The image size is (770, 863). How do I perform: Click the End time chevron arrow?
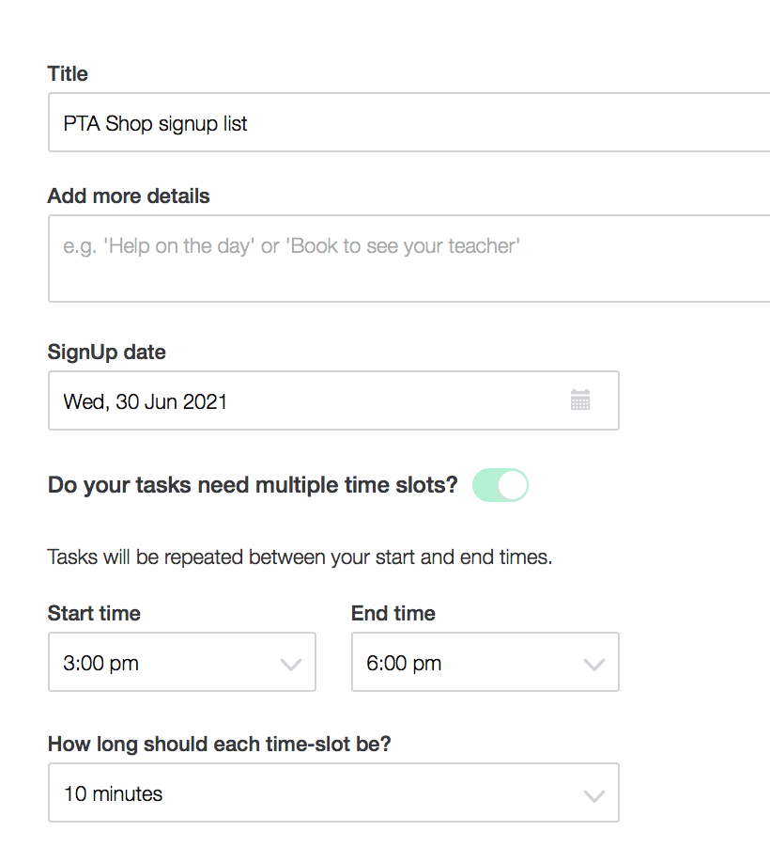(593, 664)
